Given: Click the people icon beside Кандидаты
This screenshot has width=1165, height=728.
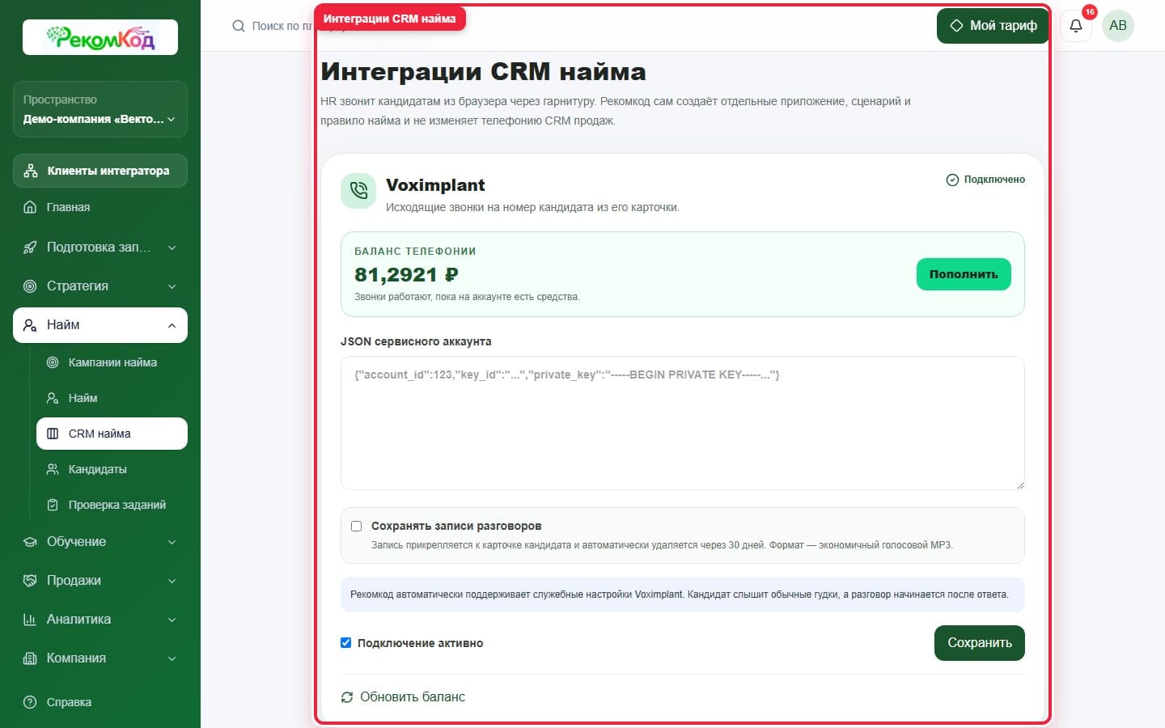Looking at the screenshot, I should (x=53, y=469).
